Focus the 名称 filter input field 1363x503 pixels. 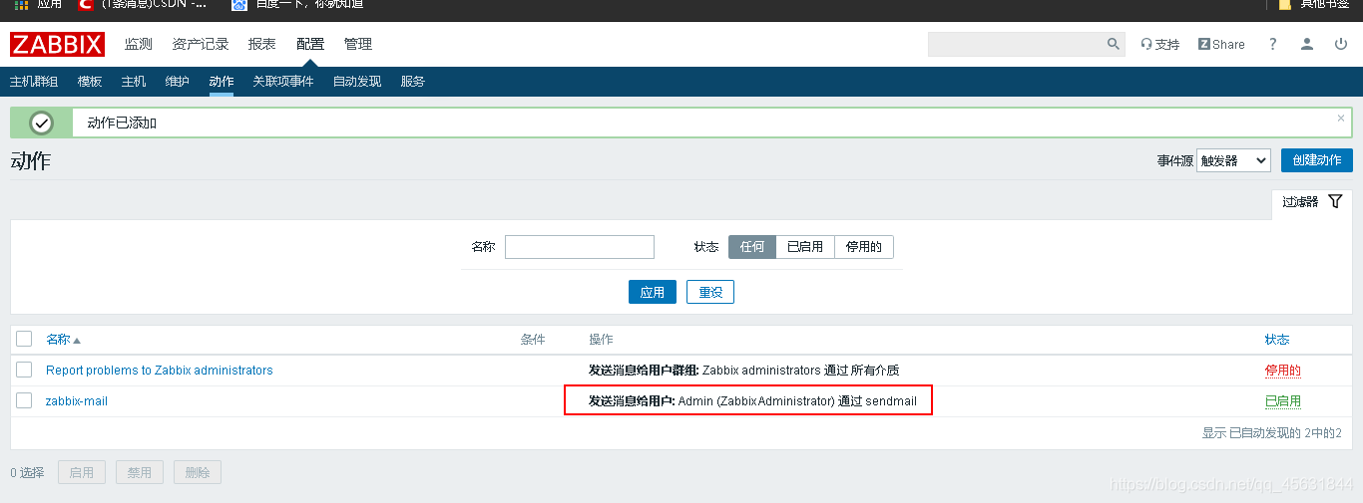coord(580,247)
